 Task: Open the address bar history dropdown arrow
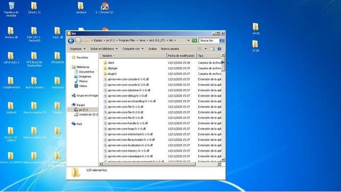point(188,41)
